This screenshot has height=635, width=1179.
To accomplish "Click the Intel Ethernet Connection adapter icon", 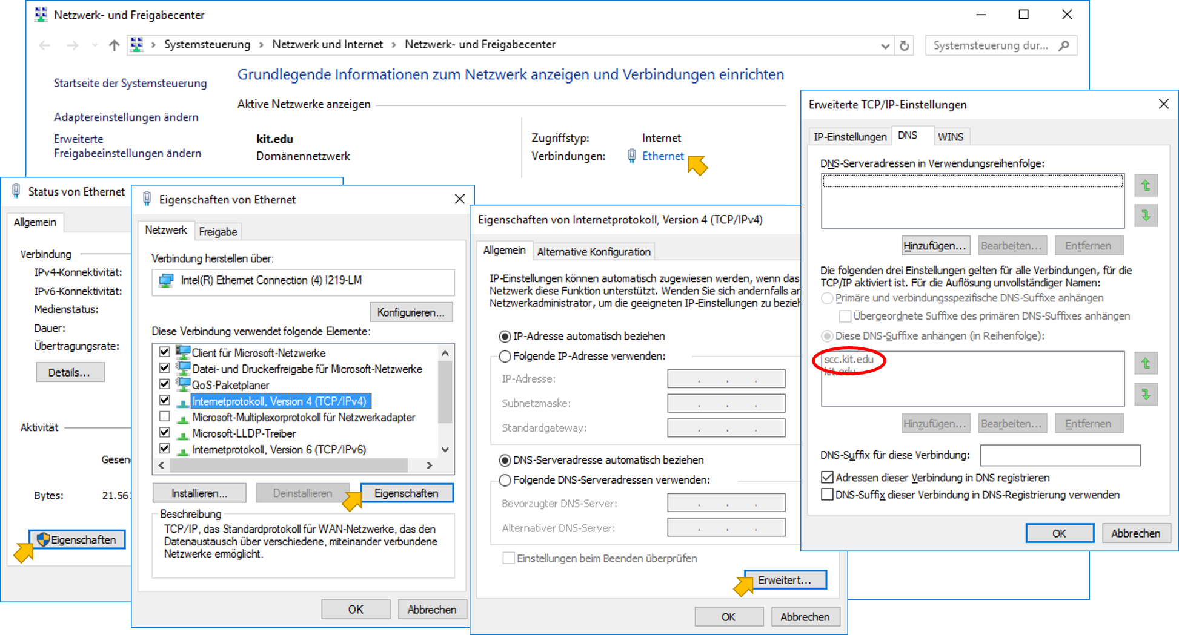I will click(x=166, y=281).
